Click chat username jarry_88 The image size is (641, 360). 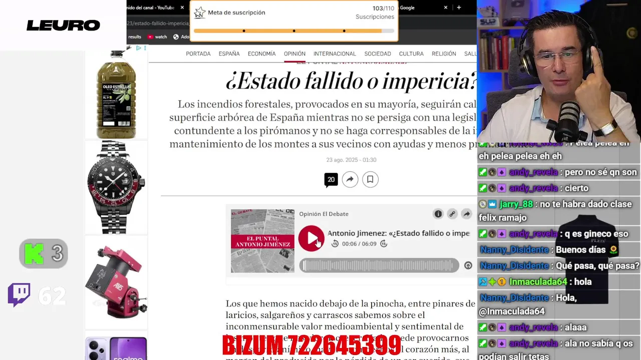tap(516, 204)
